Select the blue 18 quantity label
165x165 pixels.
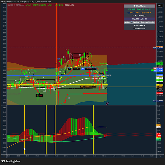click(x=83, y=69)
